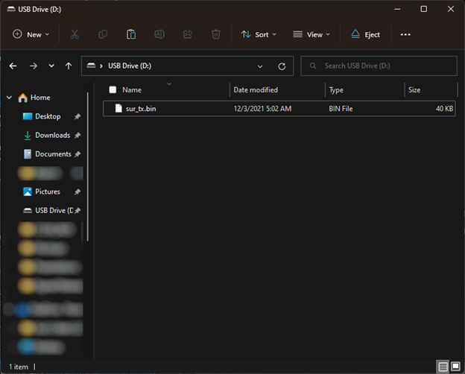
Task: Click the Delete trash icon
Action: click(x=216, y=34)
